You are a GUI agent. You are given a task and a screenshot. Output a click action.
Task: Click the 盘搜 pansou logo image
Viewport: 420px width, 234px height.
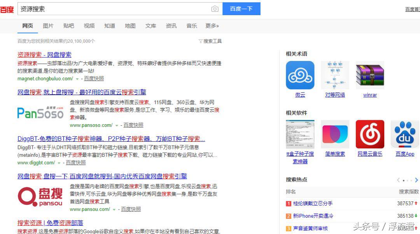coord(40,197)
